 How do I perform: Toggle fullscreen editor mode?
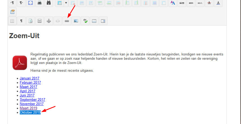[30, 3]
